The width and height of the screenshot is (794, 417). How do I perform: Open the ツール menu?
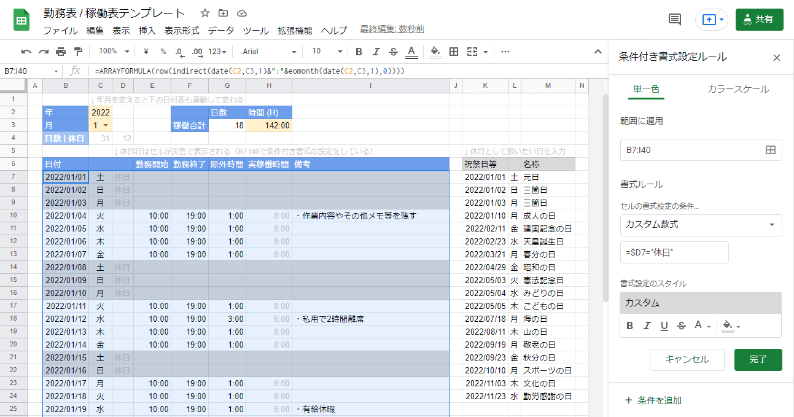255,30
